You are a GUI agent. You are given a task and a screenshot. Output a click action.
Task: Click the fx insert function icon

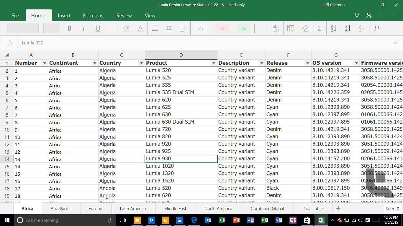coord(10,43)
